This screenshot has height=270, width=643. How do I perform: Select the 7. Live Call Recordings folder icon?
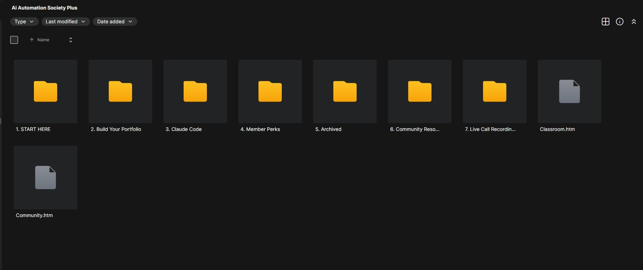(495, 91)
